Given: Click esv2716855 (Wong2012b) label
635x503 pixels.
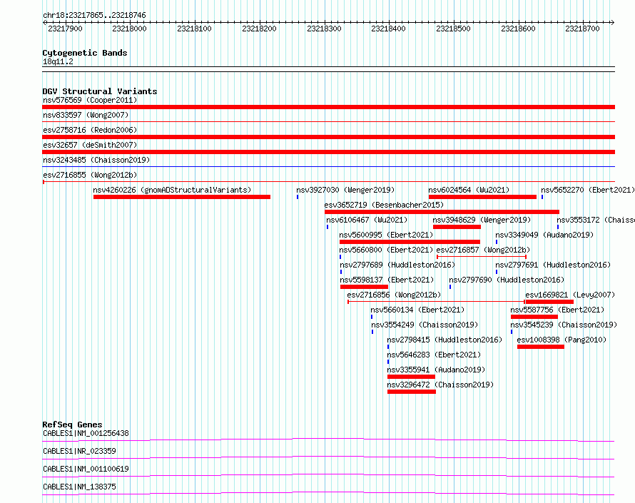Looking at the screenshot, I should (90, 175).
